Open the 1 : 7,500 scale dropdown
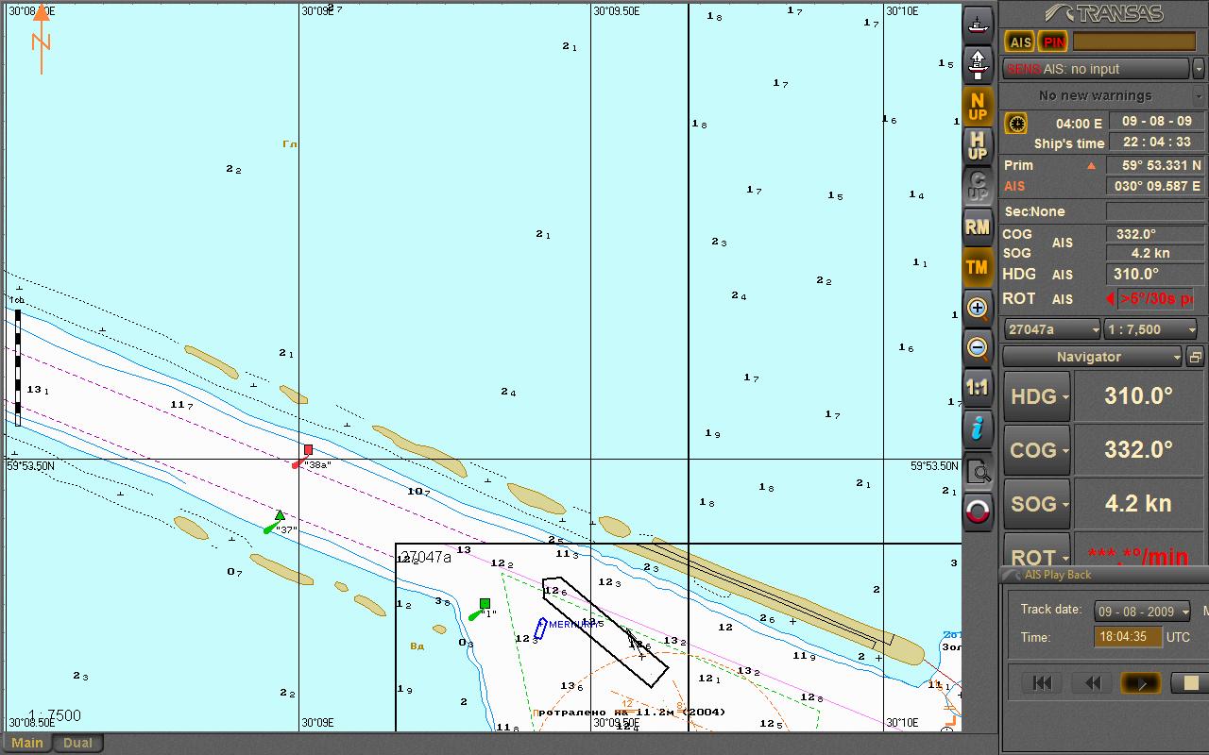1209x755 pixels. [x=1151, y=329]
